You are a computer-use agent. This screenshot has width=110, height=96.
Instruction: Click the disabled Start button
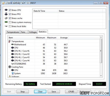point(9,92)
